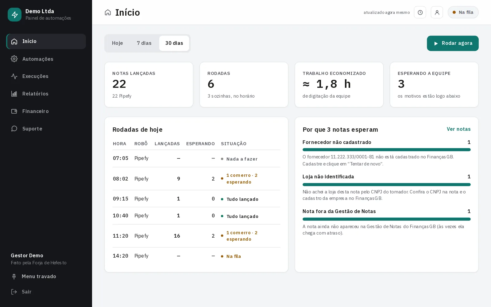Click the Demo Ltda lightning bolt logo
Viewport: 491px width, 307px height.
click(14, 14)
